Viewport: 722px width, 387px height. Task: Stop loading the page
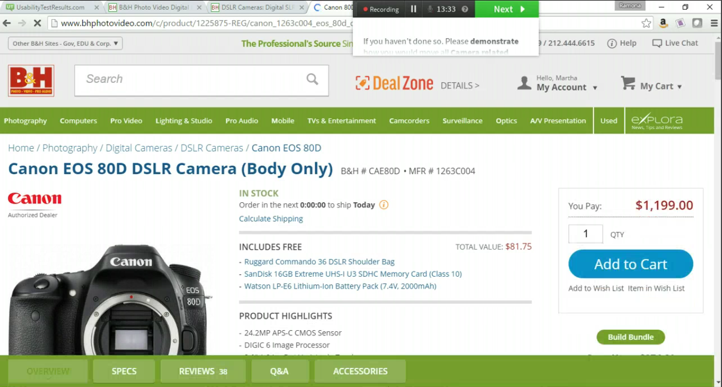coord(37,23)
